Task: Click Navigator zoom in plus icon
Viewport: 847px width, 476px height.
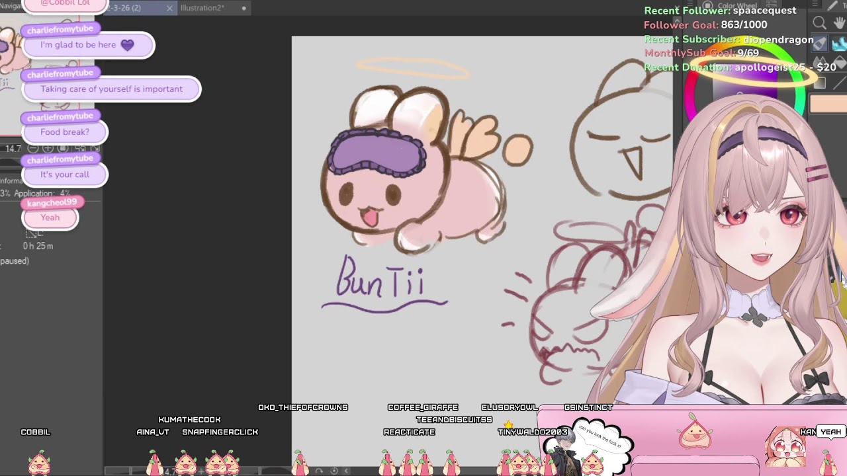Action: pos(48,147)
